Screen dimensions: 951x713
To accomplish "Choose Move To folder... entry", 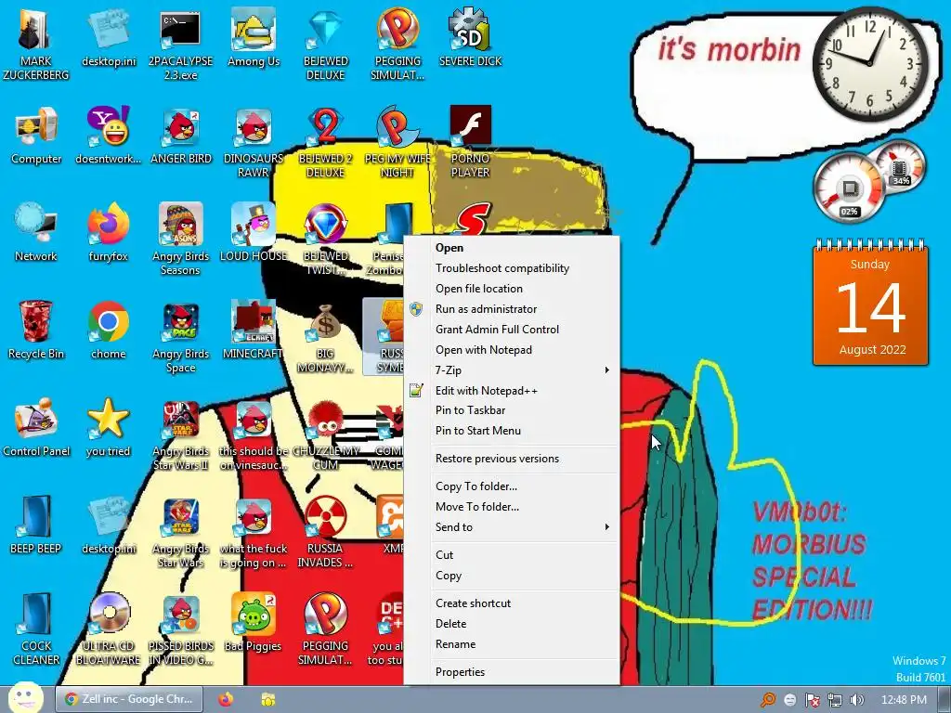I will [x=512, y=507].
